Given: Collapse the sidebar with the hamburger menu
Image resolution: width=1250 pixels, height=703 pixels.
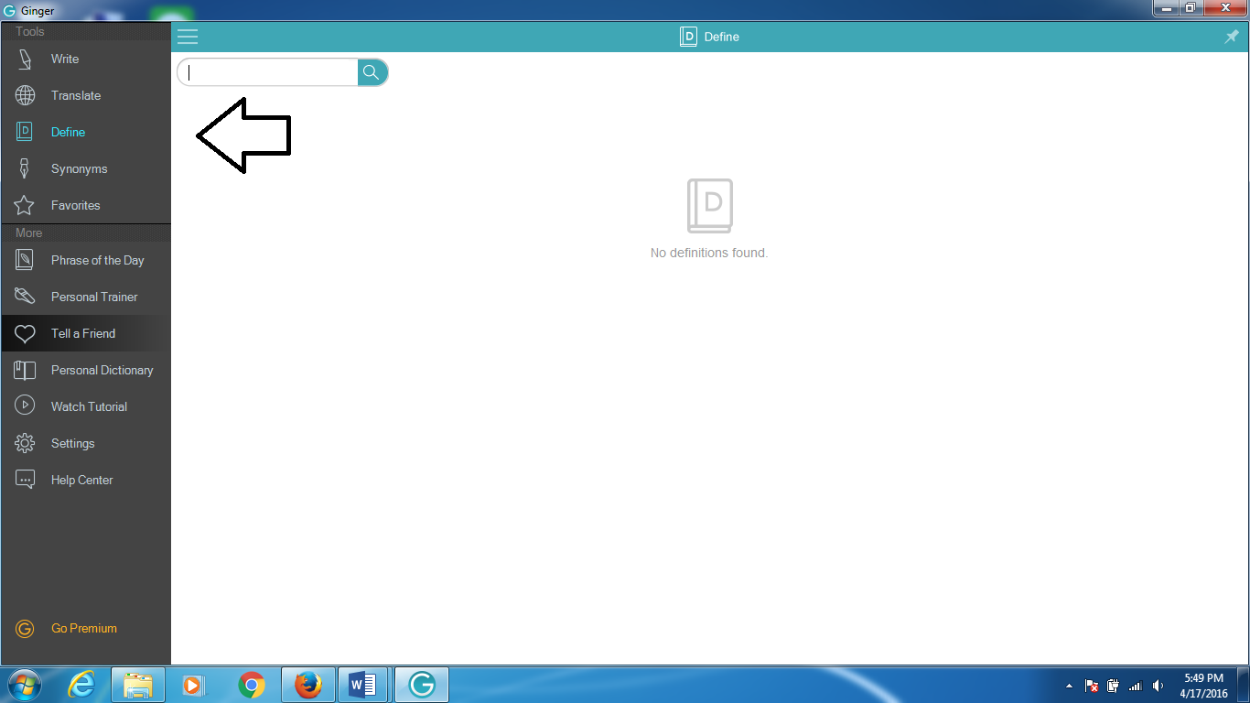Looking at the screenshot, I should click(188, 37).
